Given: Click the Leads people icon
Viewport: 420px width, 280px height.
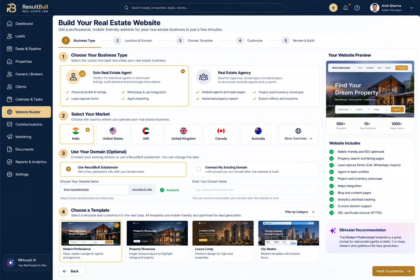Looking at the screenshot, I should [x=10, y=36].
